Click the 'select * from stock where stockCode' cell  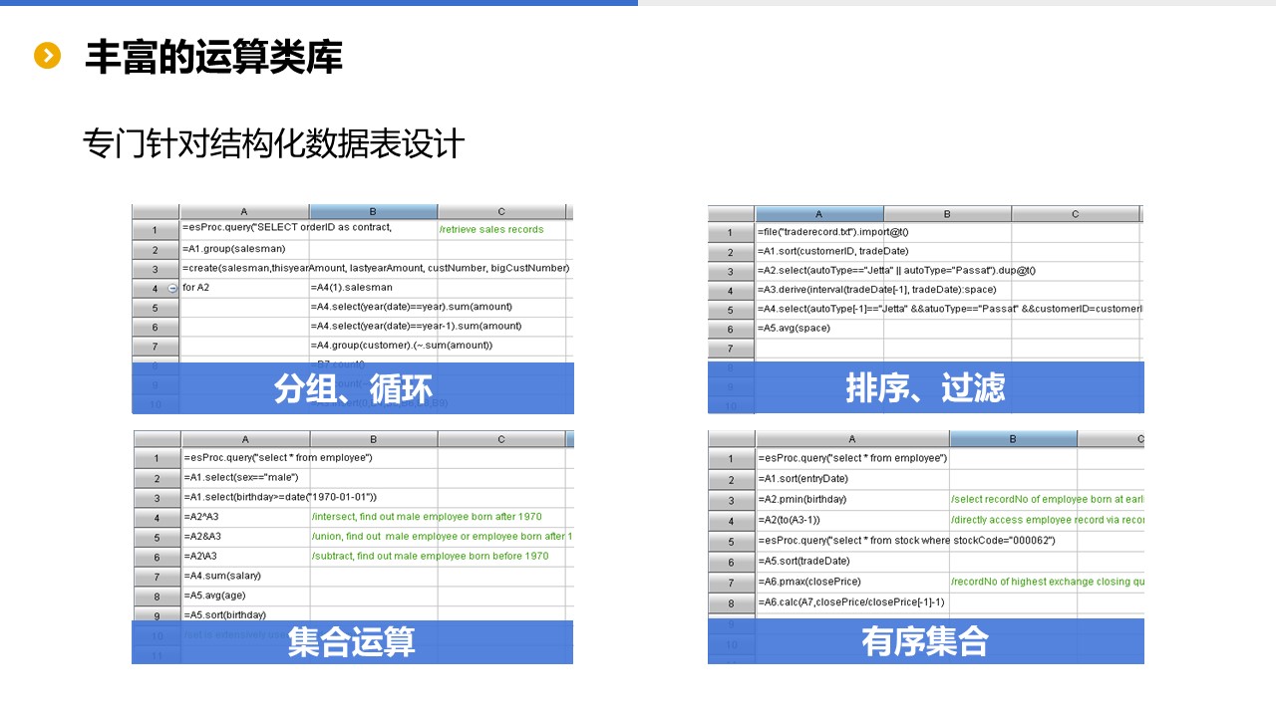(x=906, y=541)
